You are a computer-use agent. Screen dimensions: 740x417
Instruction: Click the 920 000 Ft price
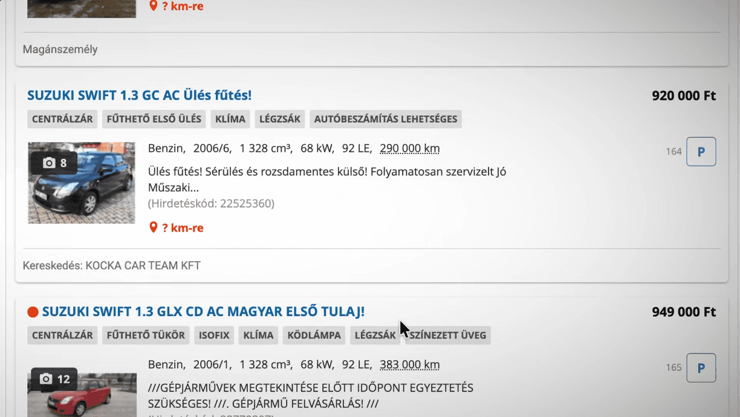[684, 95]
